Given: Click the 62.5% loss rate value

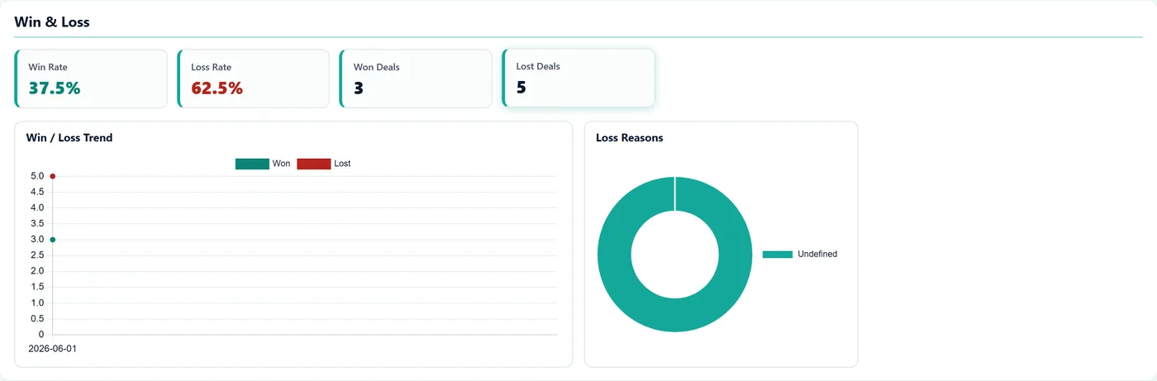Looking at the screenshot, I should click(217, 88).
